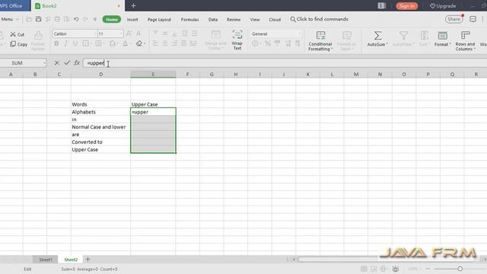Click the fx insert function icon
Screen dimensions: 487x274
[x=77, y=62]
